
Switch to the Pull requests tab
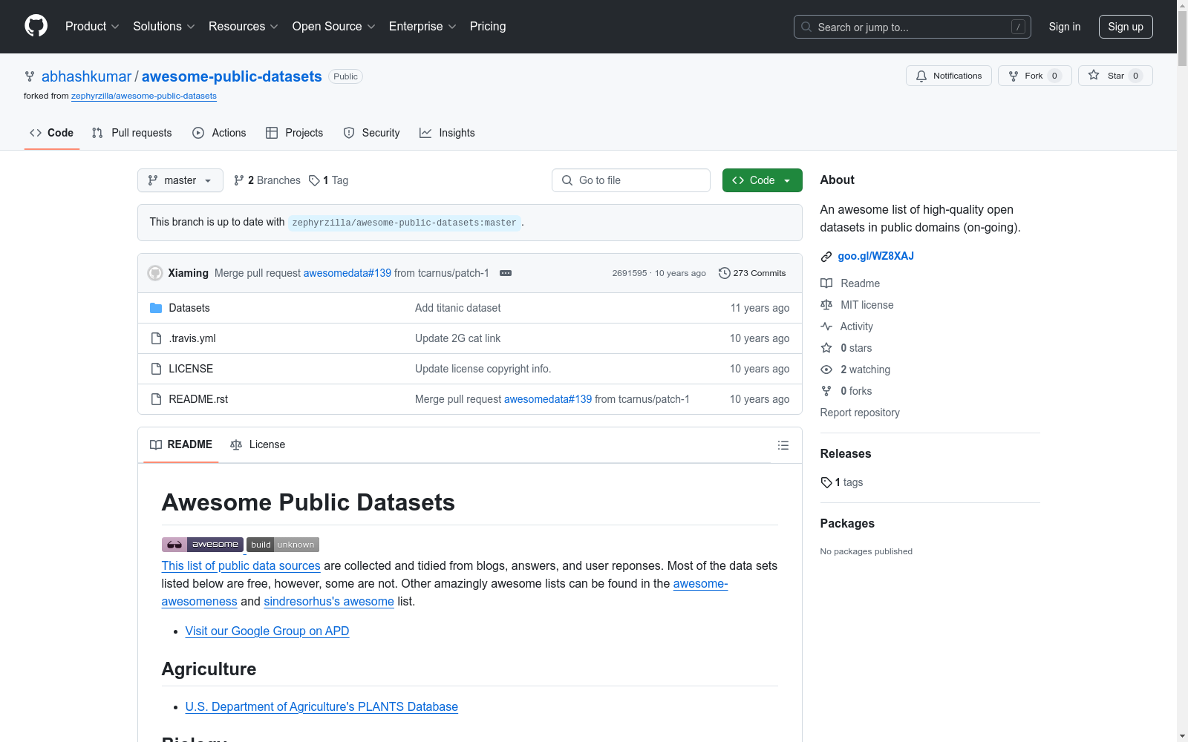click(x=131, y=133)
